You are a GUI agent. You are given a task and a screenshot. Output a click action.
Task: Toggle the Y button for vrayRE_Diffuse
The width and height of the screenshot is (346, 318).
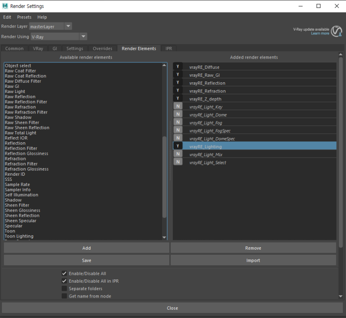pyautogui.click(x=177, y=67)
